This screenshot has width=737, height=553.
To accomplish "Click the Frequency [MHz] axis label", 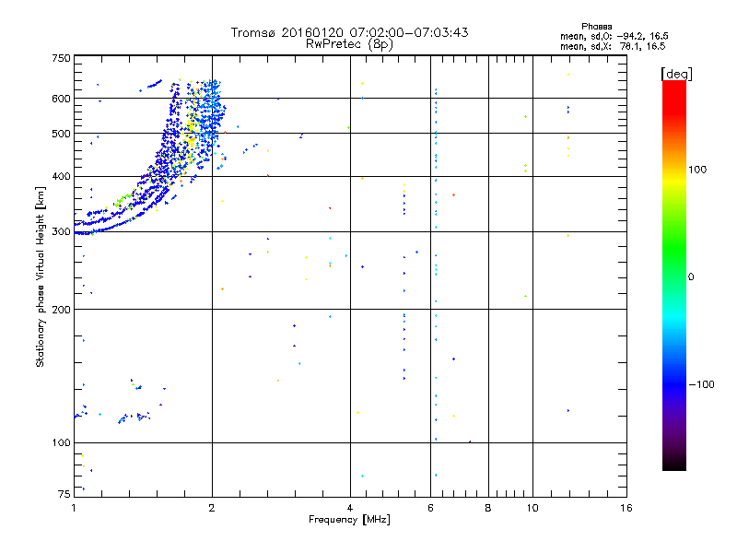I will click(x=349, y=522).
